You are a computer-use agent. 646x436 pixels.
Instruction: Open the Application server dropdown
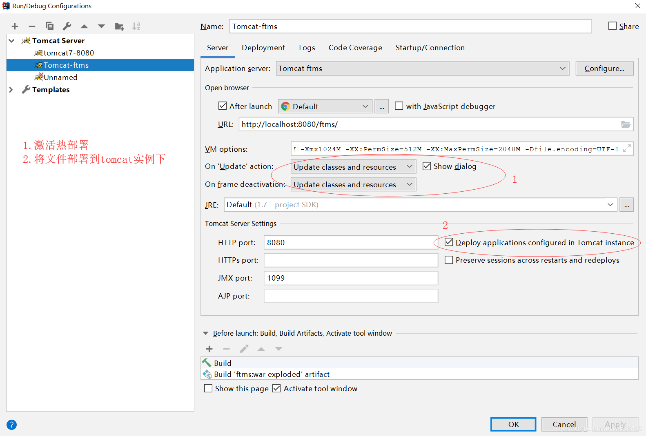[x=422, y=69]
